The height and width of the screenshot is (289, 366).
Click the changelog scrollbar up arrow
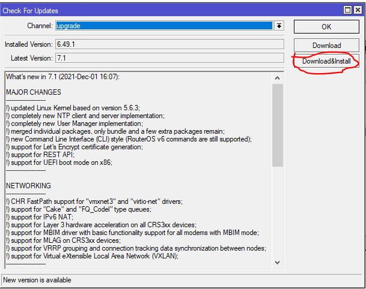coord(278,78)
